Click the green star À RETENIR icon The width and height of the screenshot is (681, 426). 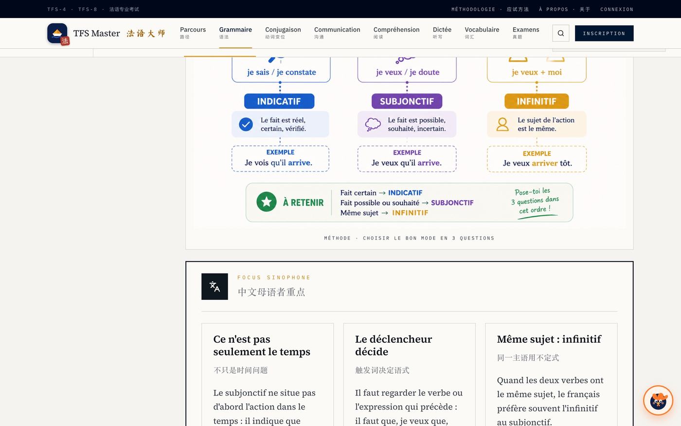pos(267,202)
